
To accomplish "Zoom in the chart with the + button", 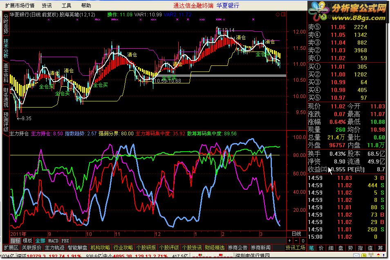I will coord(290,241).
